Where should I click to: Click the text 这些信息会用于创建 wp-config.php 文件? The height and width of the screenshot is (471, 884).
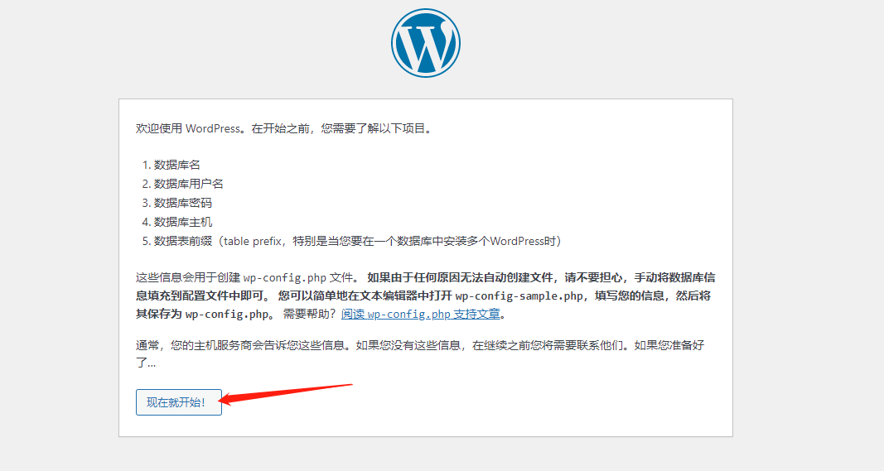click(x=246, y=278)
